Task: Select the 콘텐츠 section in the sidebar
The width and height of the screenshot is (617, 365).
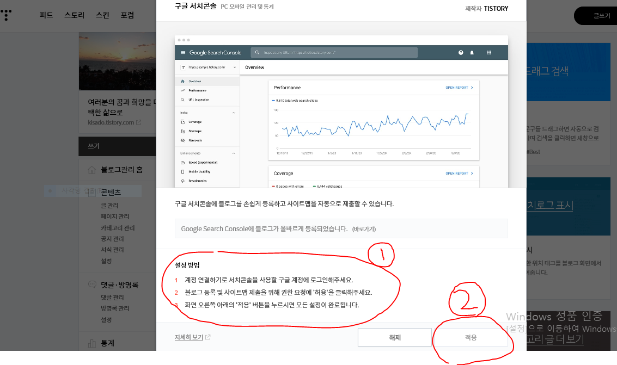Action: 111,192
